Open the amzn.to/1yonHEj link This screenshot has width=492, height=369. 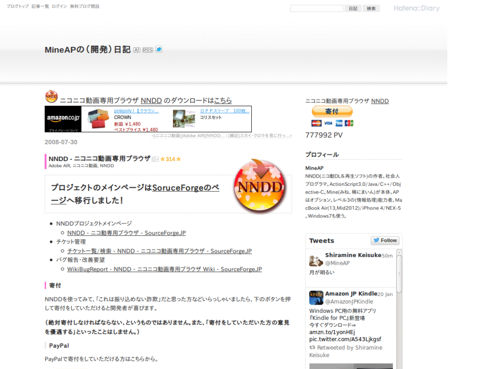pos(332,332)
